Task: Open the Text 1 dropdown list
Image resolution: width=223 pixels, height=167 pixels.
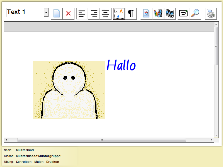Action: (x=46, y=13)
